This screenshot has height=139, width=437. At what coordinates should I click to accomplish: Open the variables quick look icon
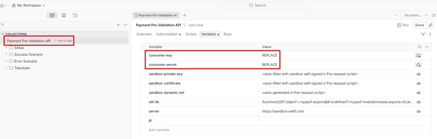pyautogui.click(x=434, y=15)
